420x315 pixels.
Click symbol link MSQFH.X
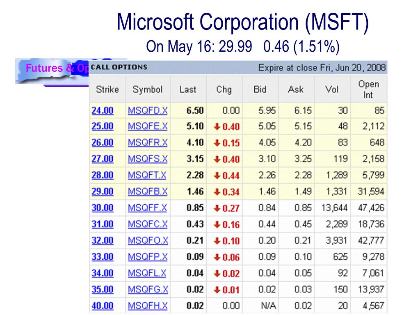point(148,306)
